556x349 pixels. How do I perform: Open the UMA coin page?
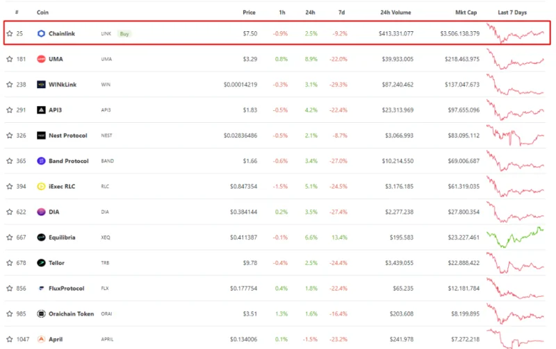[x=56, y=59]
